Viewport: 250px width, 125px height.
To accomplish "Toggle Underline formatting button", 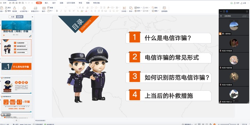I will click(x=65, y=11).
